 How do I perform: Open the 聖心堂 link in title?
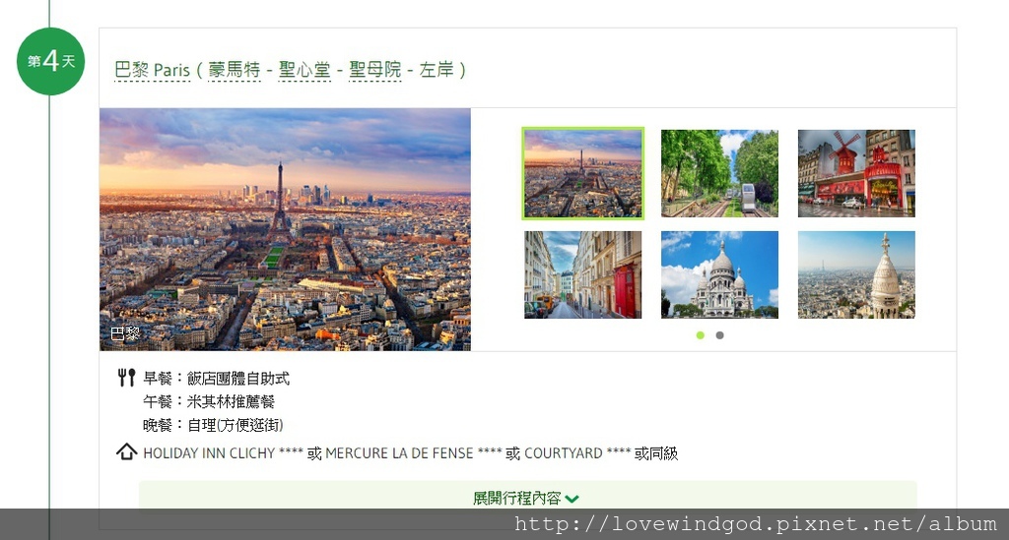pyautogui.click(x=304, y=70)
